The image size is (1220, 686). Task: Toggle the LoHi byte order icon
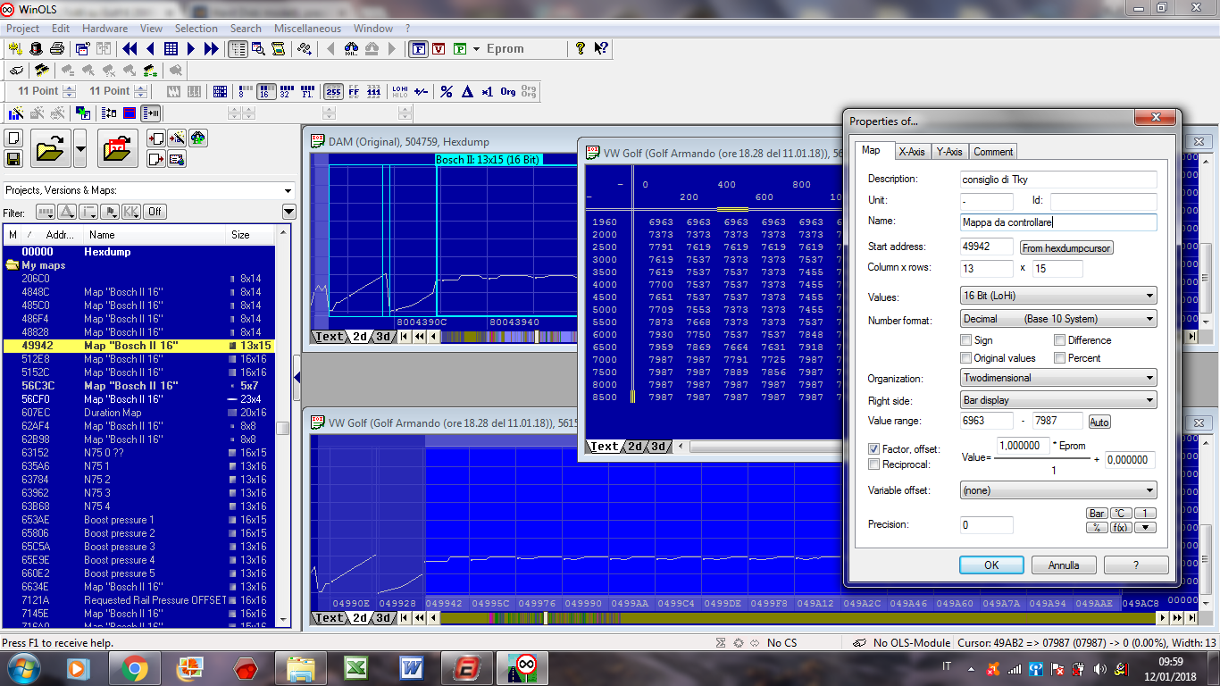(x=400, y=91)
